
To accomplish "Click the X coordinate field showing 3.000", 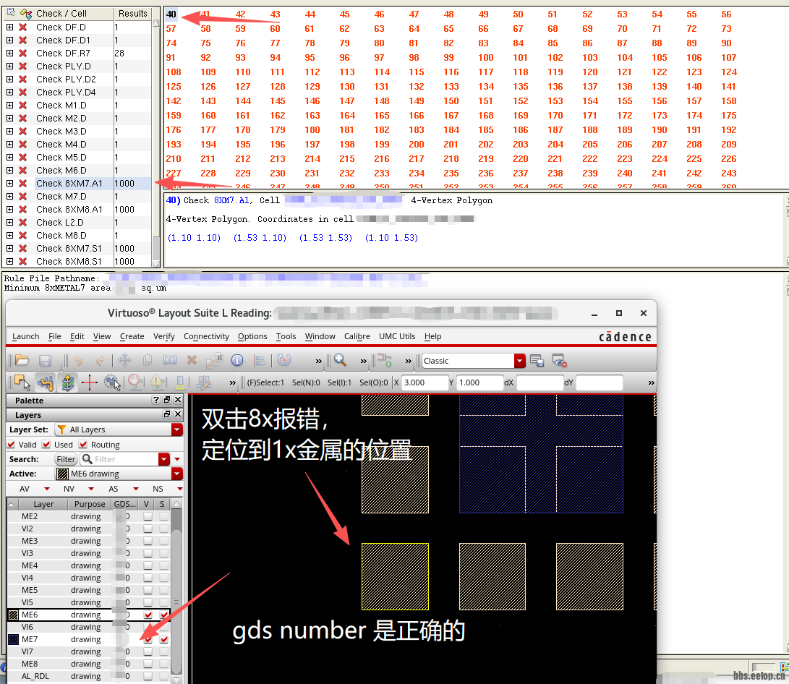I will click(x=425, y=382).
